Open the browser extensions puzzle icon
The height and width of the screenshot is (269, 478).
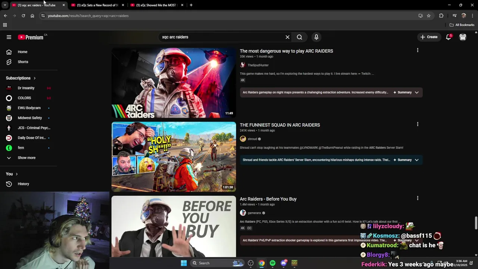tap(441, 16)
